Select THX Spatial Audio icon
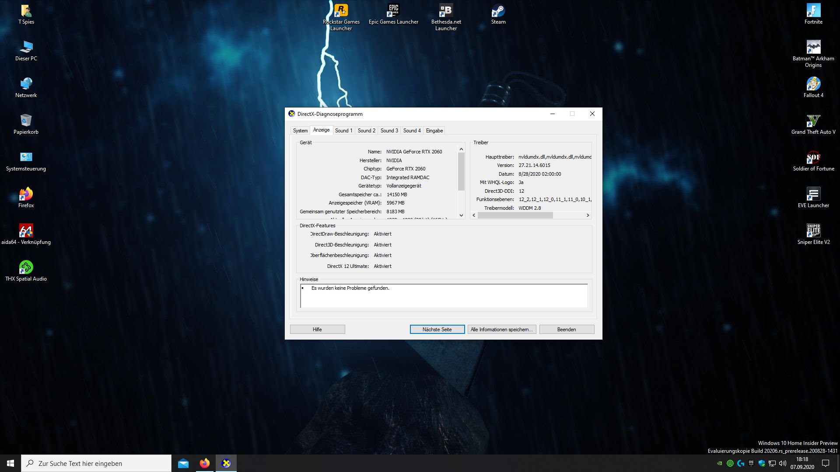 click(26, 267)
